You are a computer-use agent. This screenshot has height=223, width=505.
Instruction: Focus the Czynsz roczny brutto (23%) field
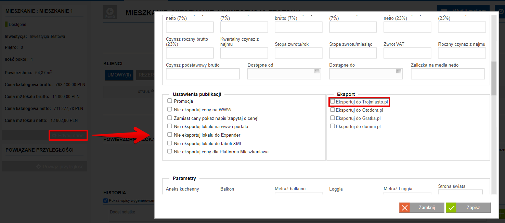[190, 53]
